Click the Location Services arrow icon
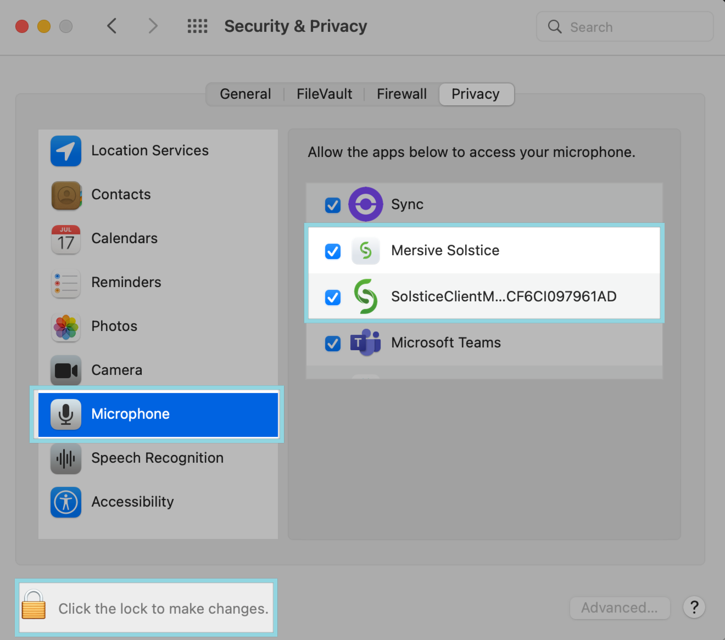Screen dimensions: 725x640 66,151
